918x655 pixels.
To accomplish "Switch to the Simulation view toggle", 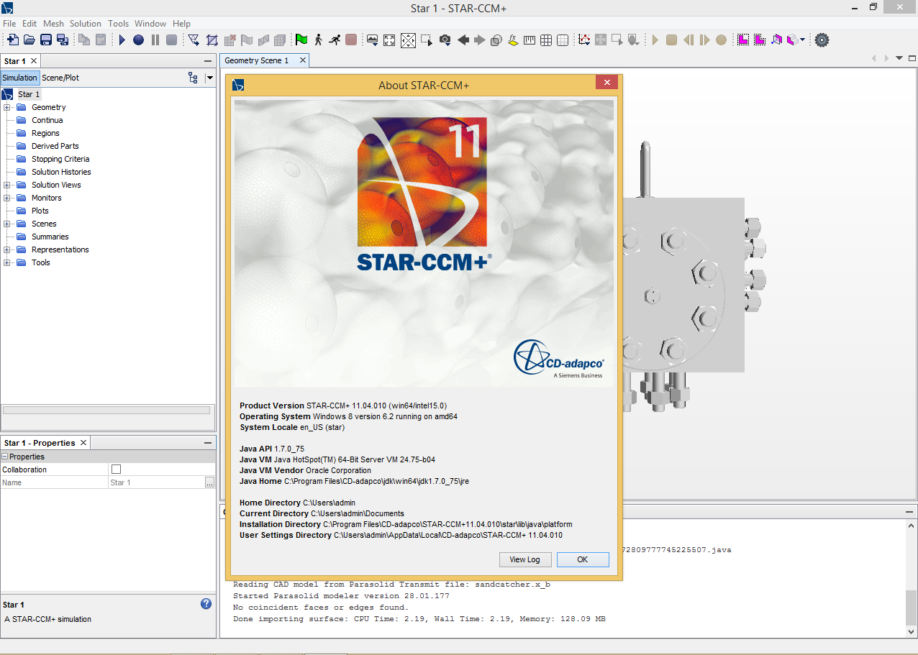I will [19, 78].
